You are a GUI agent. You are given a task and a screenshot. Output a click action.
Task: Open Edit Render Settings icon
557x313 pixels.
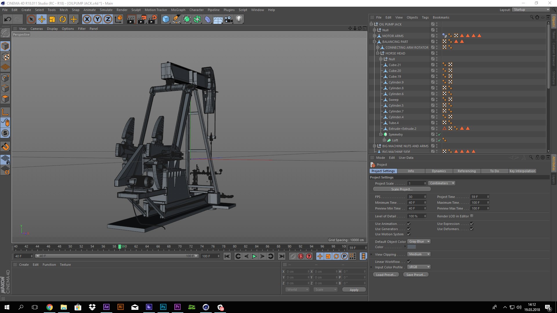coord(153,19)
